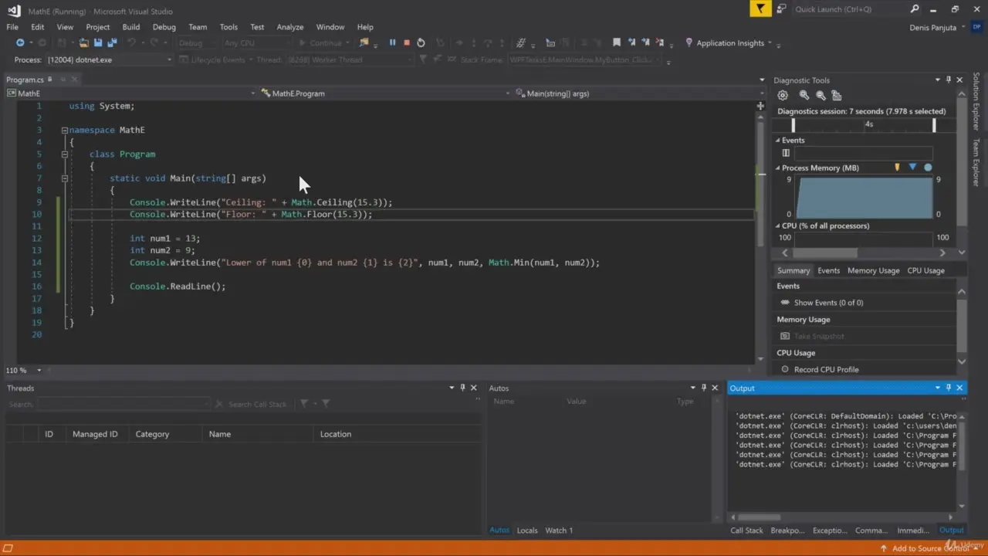The width and height of the screenshot is (988, 556).
Task: Navigate backward with the blue arrow icon
Action: (x=20, y=43)
